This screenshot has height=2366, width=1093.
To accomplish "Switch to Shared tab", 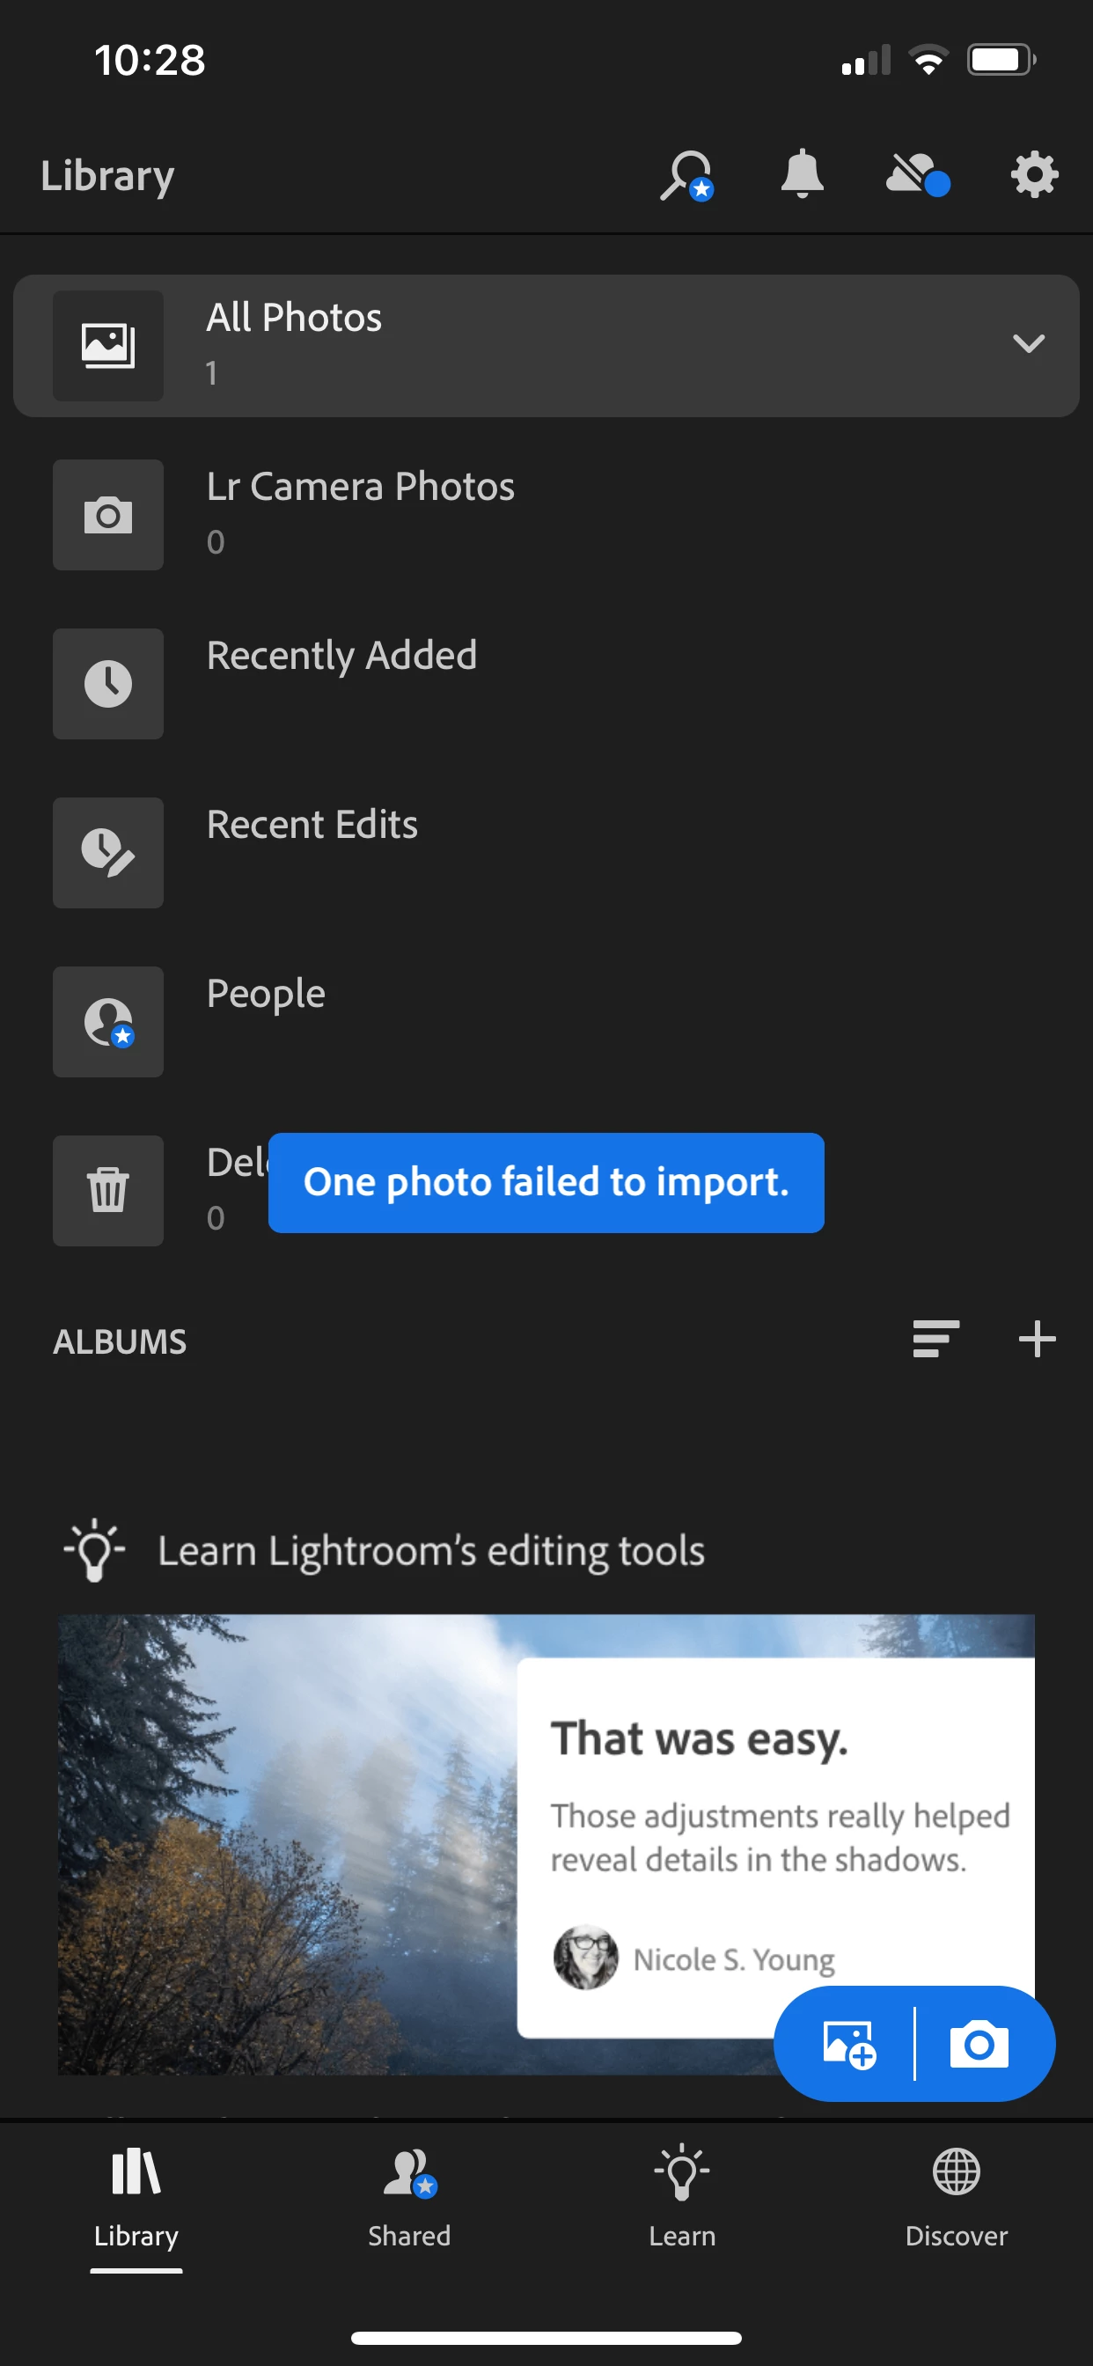I will point(409,2199).
